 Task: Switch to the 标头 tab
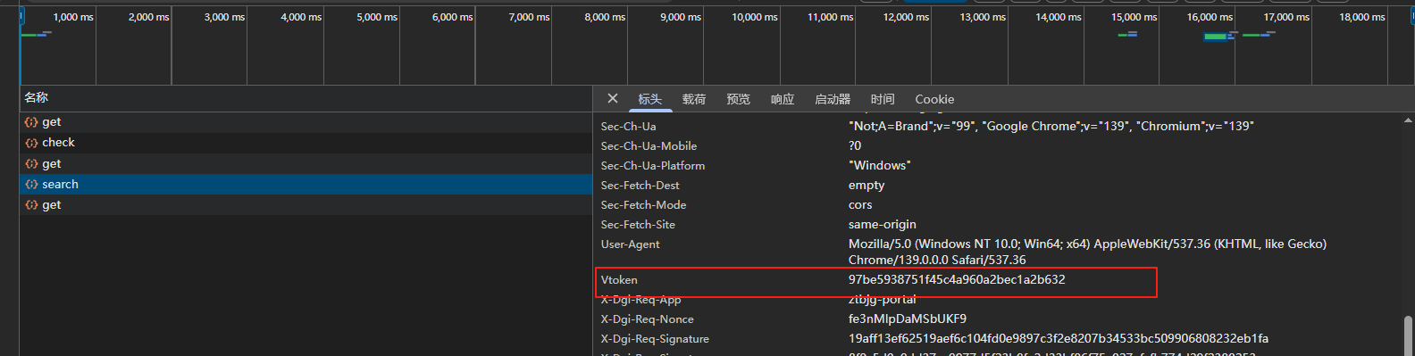pos(649,99)
